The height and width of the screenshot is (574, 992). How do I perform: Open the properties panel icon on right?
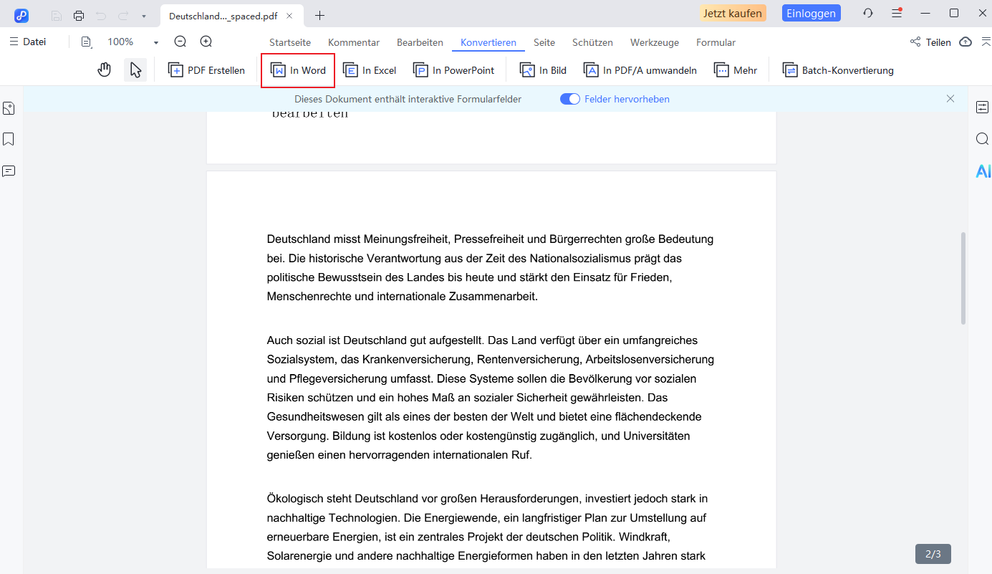(x=982, y=107)
